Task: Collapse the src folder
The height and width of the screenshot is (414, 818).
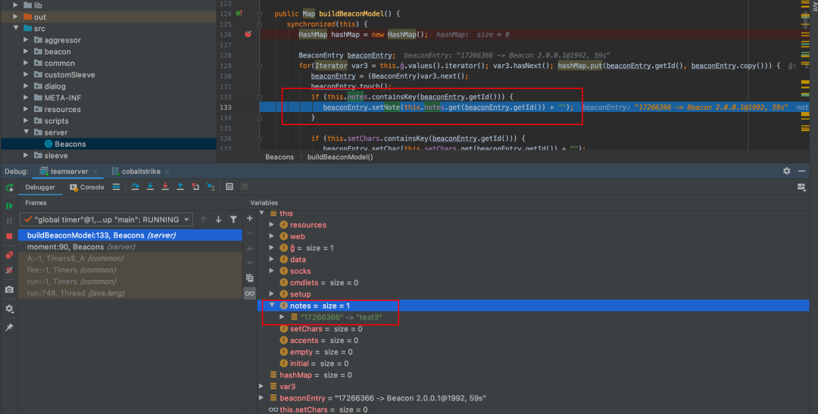Action: [x=16, y=28]
